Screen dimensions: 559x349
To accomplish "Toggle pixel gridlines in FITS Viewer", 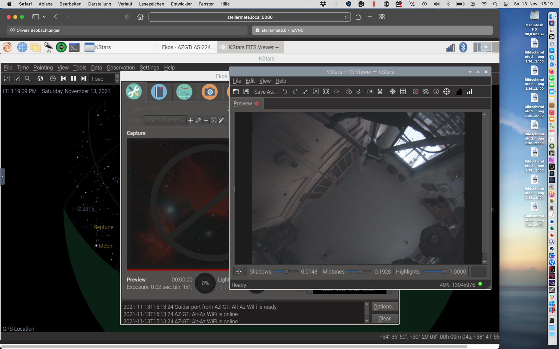I will click(x=403, y=91).
